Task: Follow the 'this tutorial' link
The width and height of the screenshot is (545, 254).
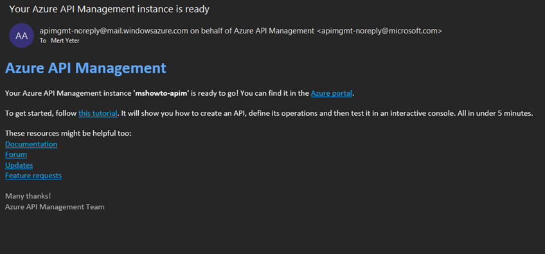Action: (98, 113)
